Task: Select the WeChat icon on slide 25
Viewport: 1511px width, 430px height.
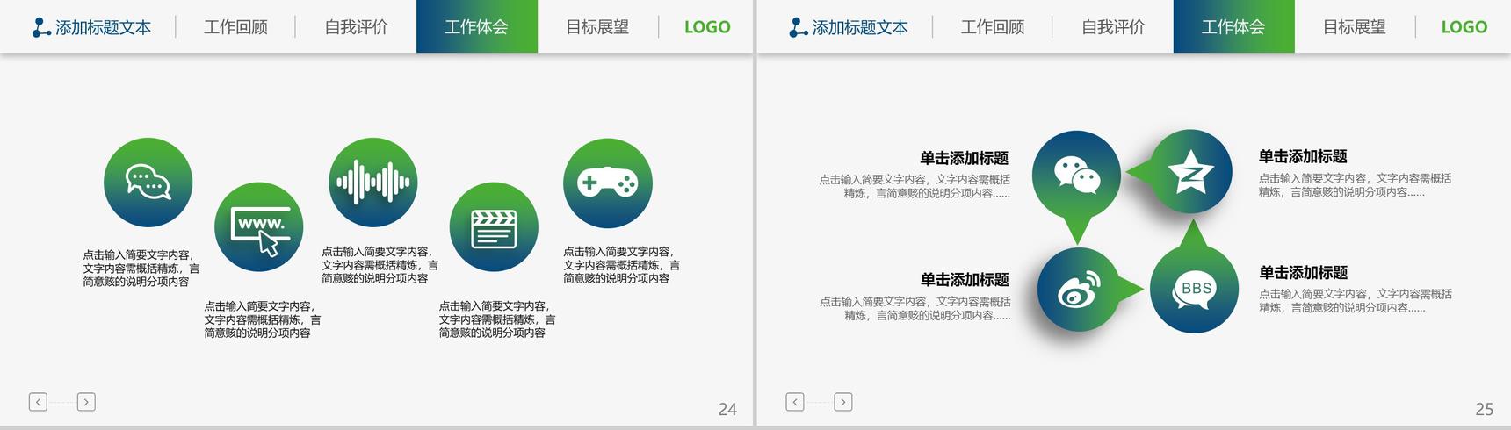Action: 1076,175
